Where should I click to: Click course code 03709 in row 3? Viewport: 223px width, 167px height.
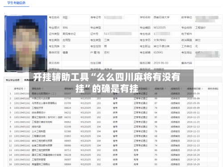pyautogui.click(x=67, y=103)
